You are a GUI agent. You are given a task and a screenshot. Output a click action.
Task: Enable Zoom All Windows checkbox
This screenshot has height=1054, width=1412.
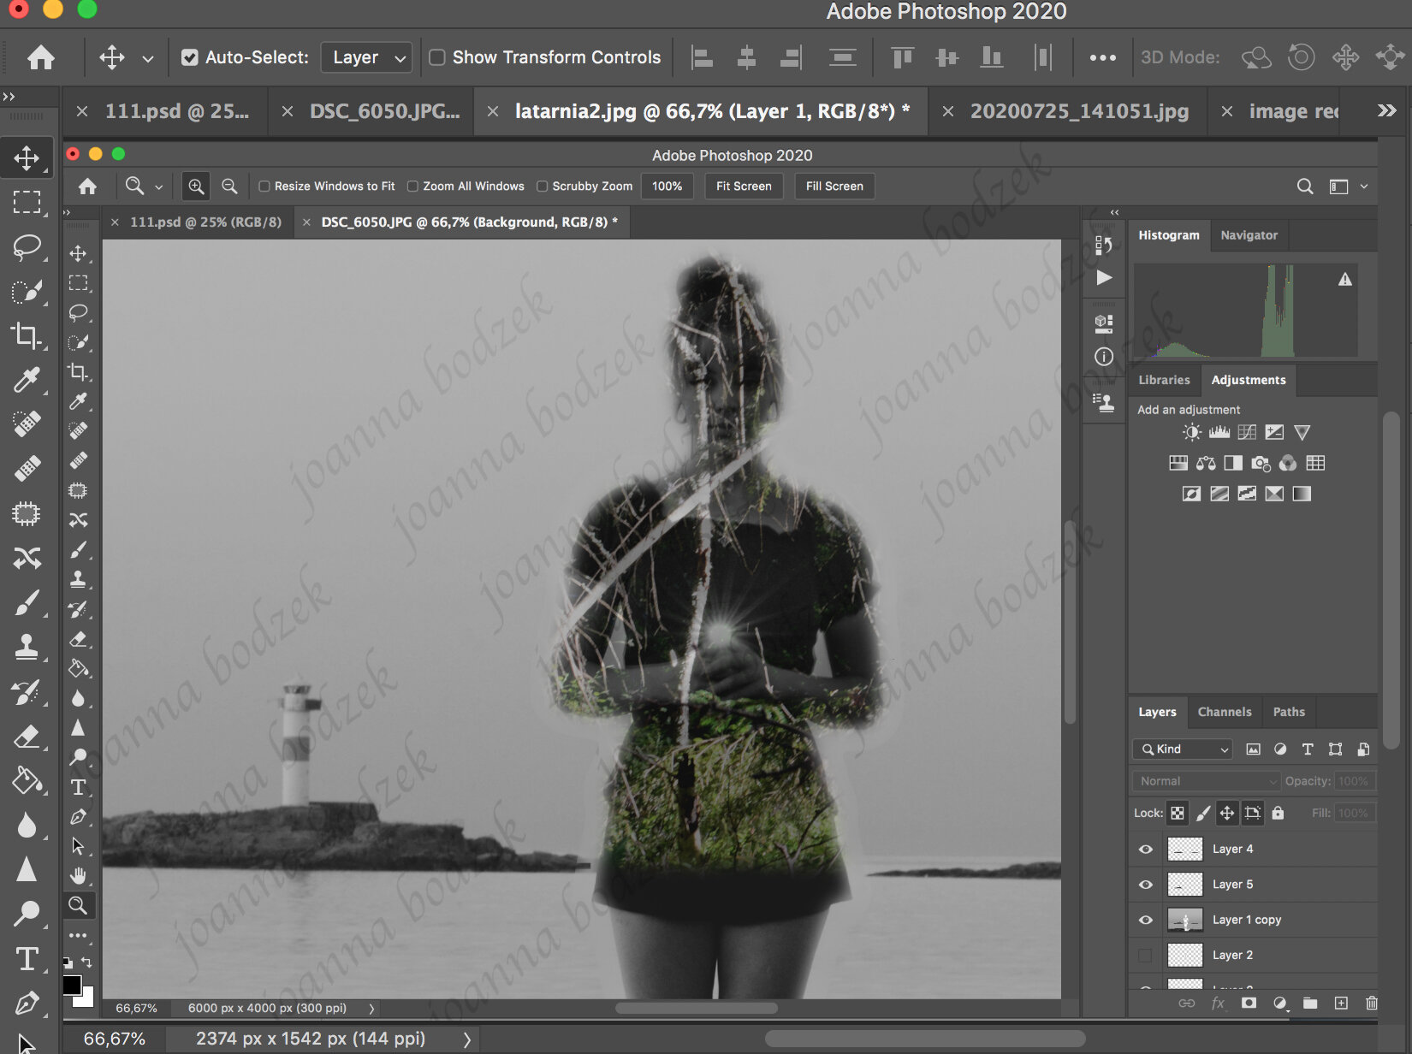coord(412,187)
